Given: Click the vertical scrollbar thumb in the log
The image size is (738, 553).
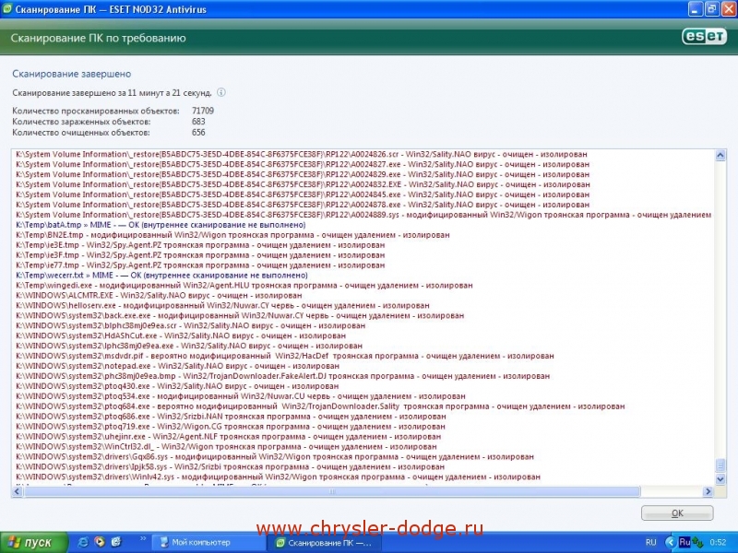Looking at the screenshot, I should pos(720,465).
